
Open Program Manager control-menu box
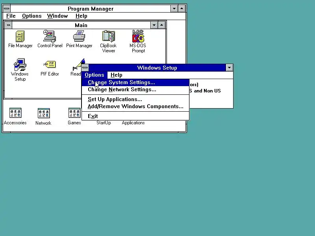[x=6, y=9]
